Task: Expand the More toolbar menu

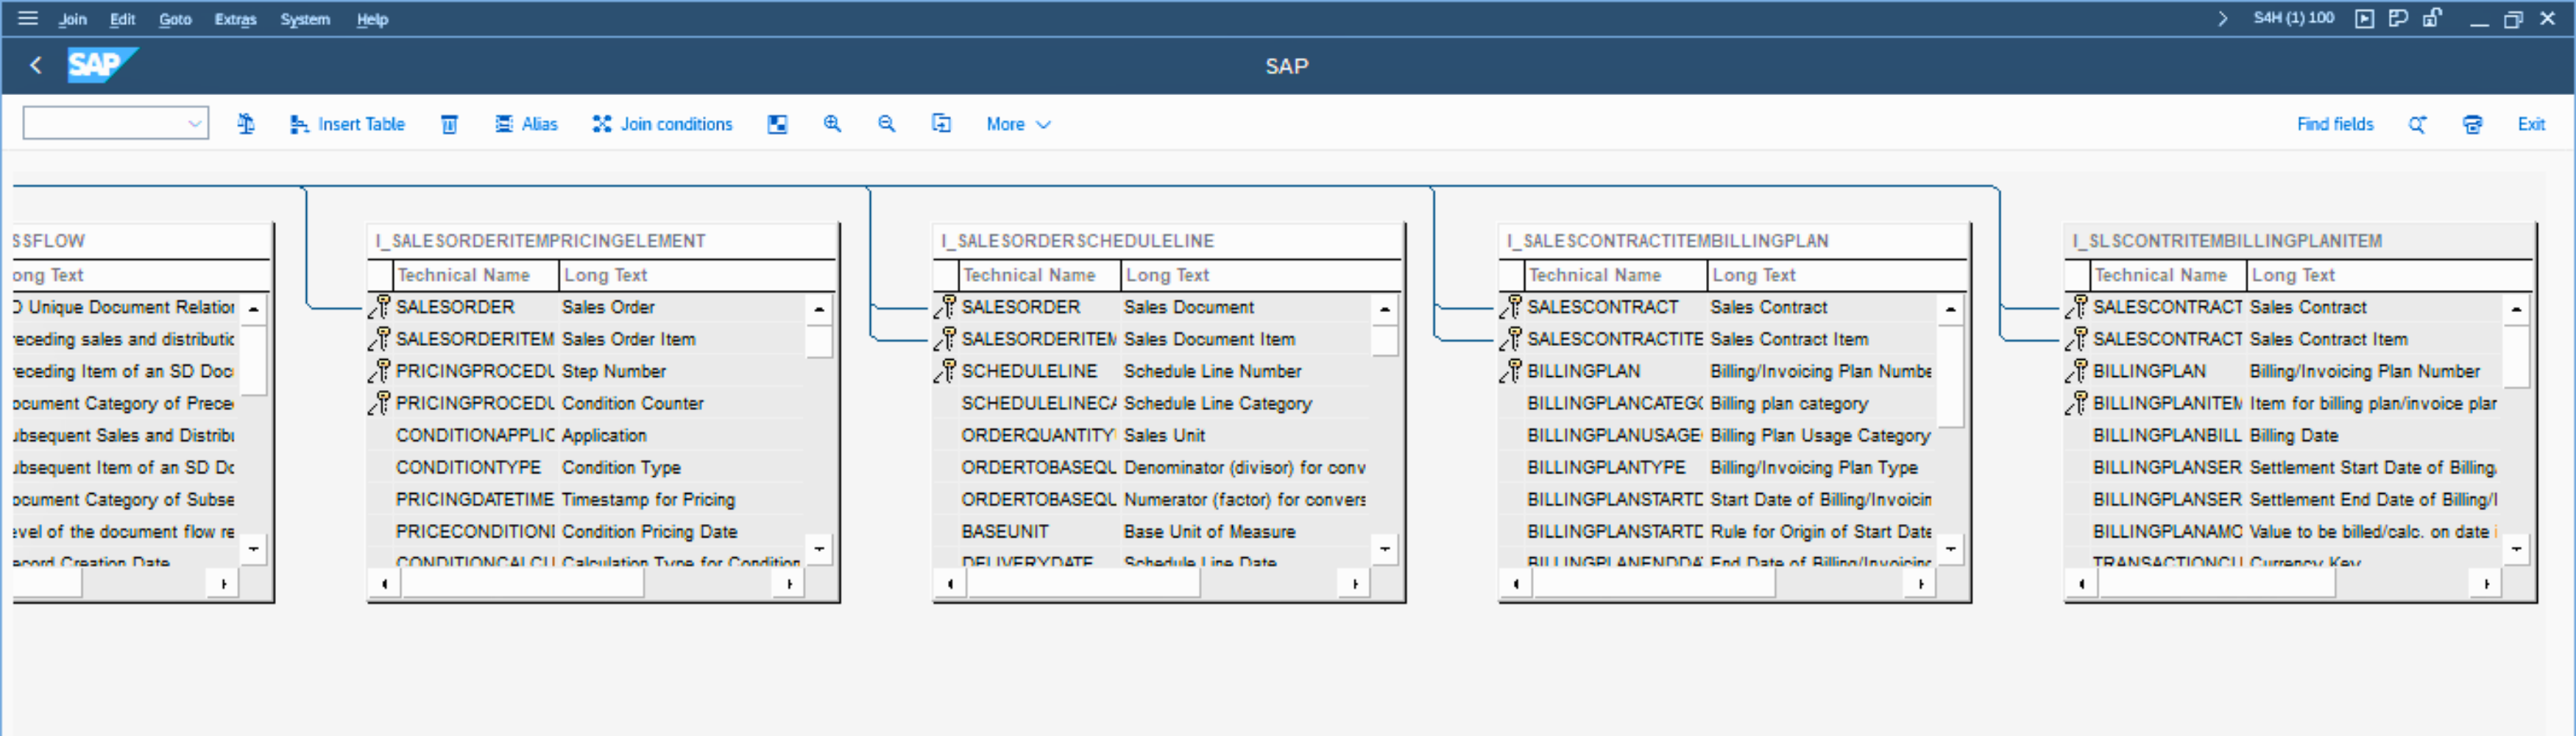Action: click(x=1017, y=124)
